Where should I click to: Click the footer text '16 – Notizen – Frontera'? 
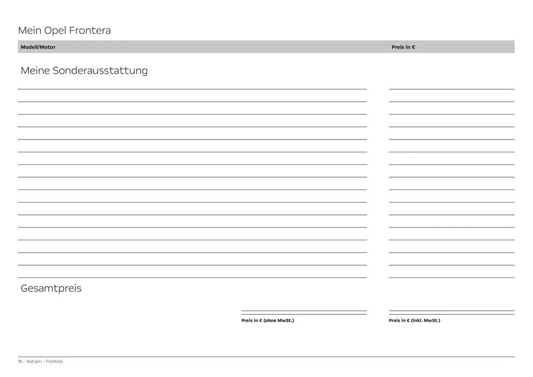click(x=40, y=361)
